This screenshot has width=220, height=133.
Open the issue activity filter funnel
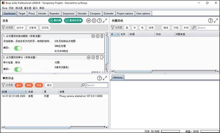click(113, 28)
